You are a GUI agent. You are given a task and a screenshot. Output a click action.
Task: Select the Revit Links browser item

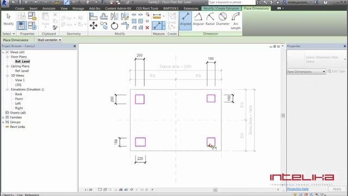click(17, 127)
